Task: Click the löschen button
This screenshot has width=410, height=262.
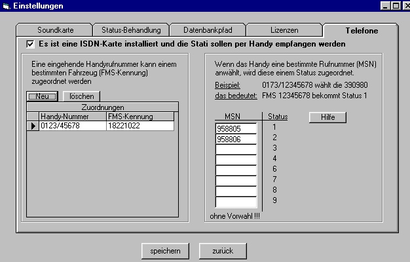Action: coord(81,96)
